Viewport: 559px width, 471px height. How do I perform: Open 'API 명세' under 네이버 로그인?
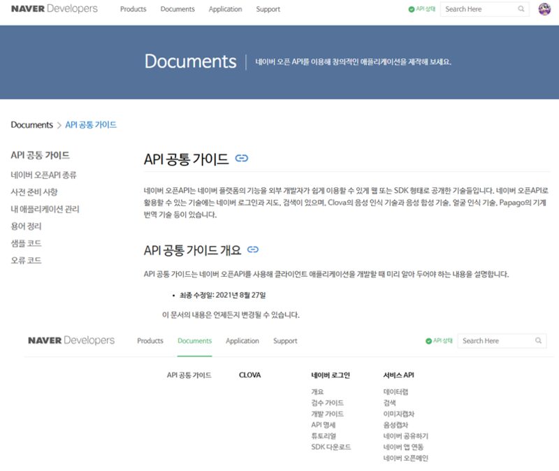point(323,425)
